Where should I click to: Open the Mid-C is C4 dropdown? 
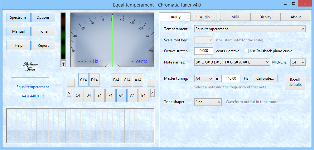pyautogui.click(x=298, y=62)
